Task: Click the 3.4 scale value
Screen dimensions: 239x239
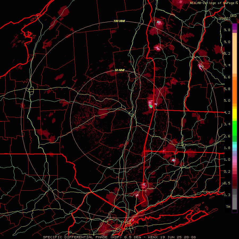Action: 227,124
